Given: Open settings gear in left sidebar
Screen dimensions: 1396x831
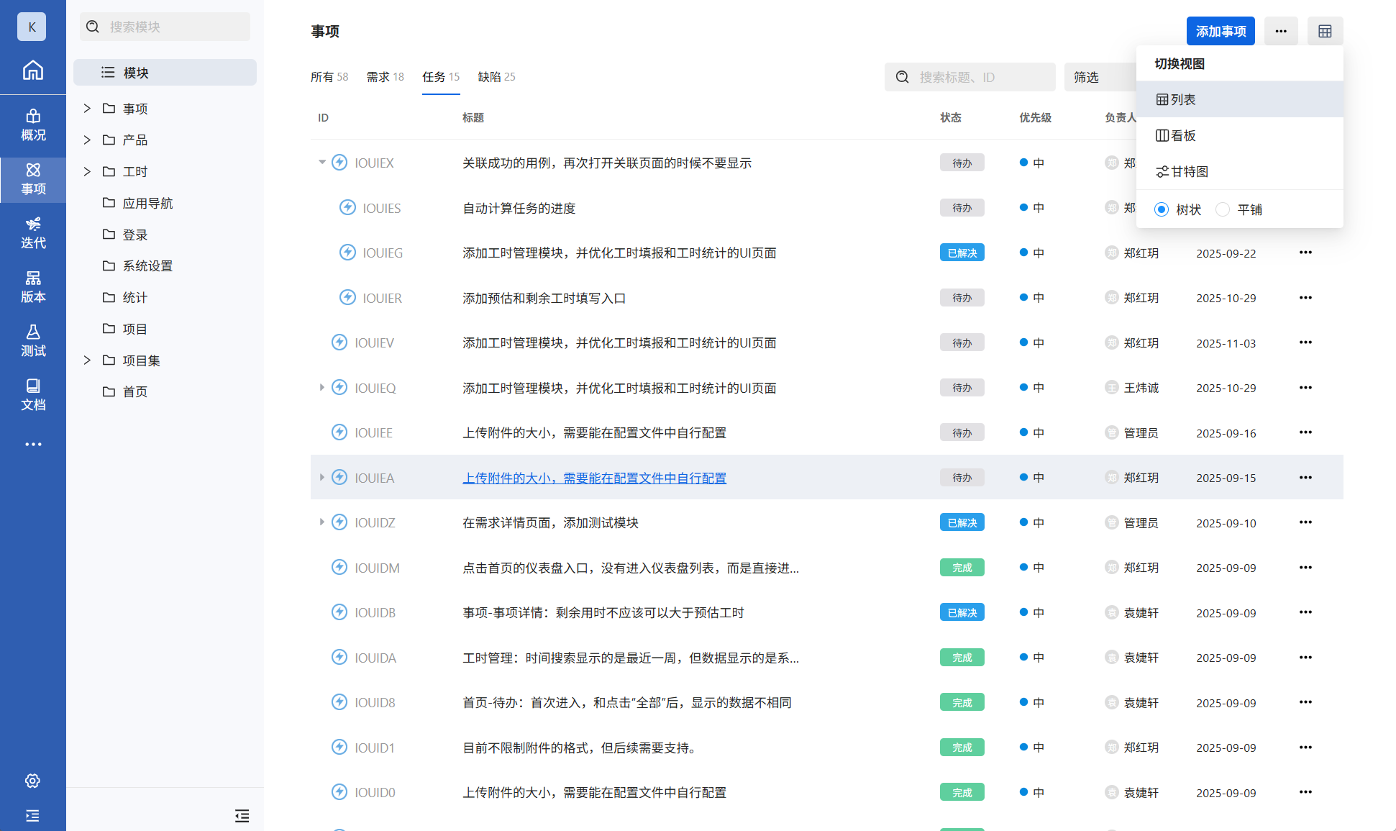Looking at the screenshot, I should [x=32, y=781].
